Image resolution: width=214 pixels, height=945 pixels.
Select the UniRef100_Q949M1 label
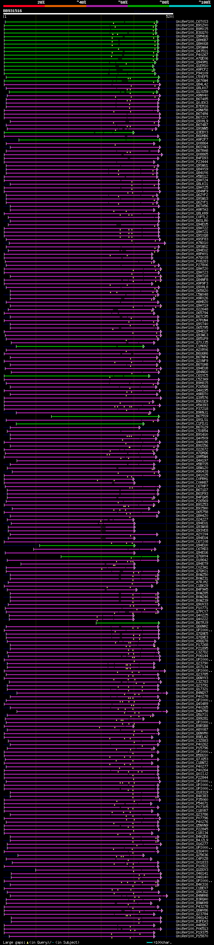point(192,62)
